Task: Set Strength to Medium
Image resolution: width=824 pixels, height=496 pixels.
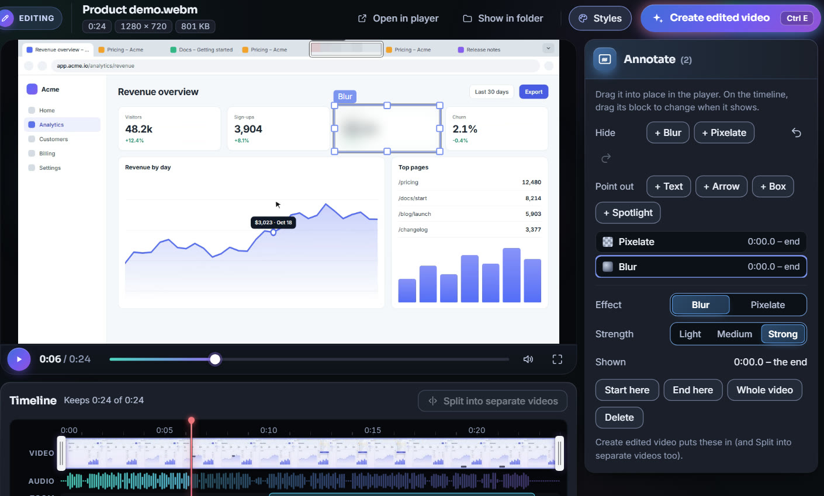Action: click(x=734, y=334)
